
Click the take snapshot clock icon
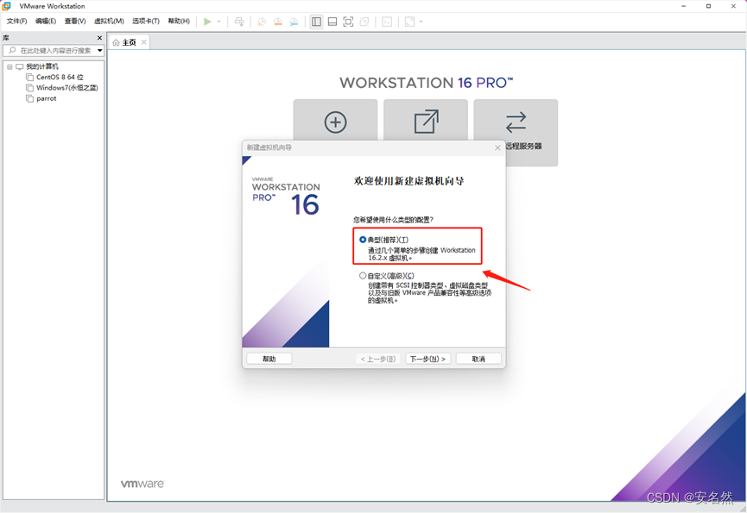[262, 22]
